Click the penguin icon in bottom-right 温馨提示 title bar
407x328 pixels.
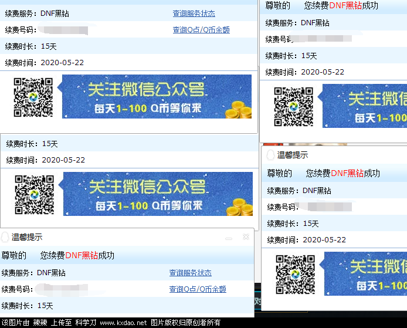tap(270, 155)
